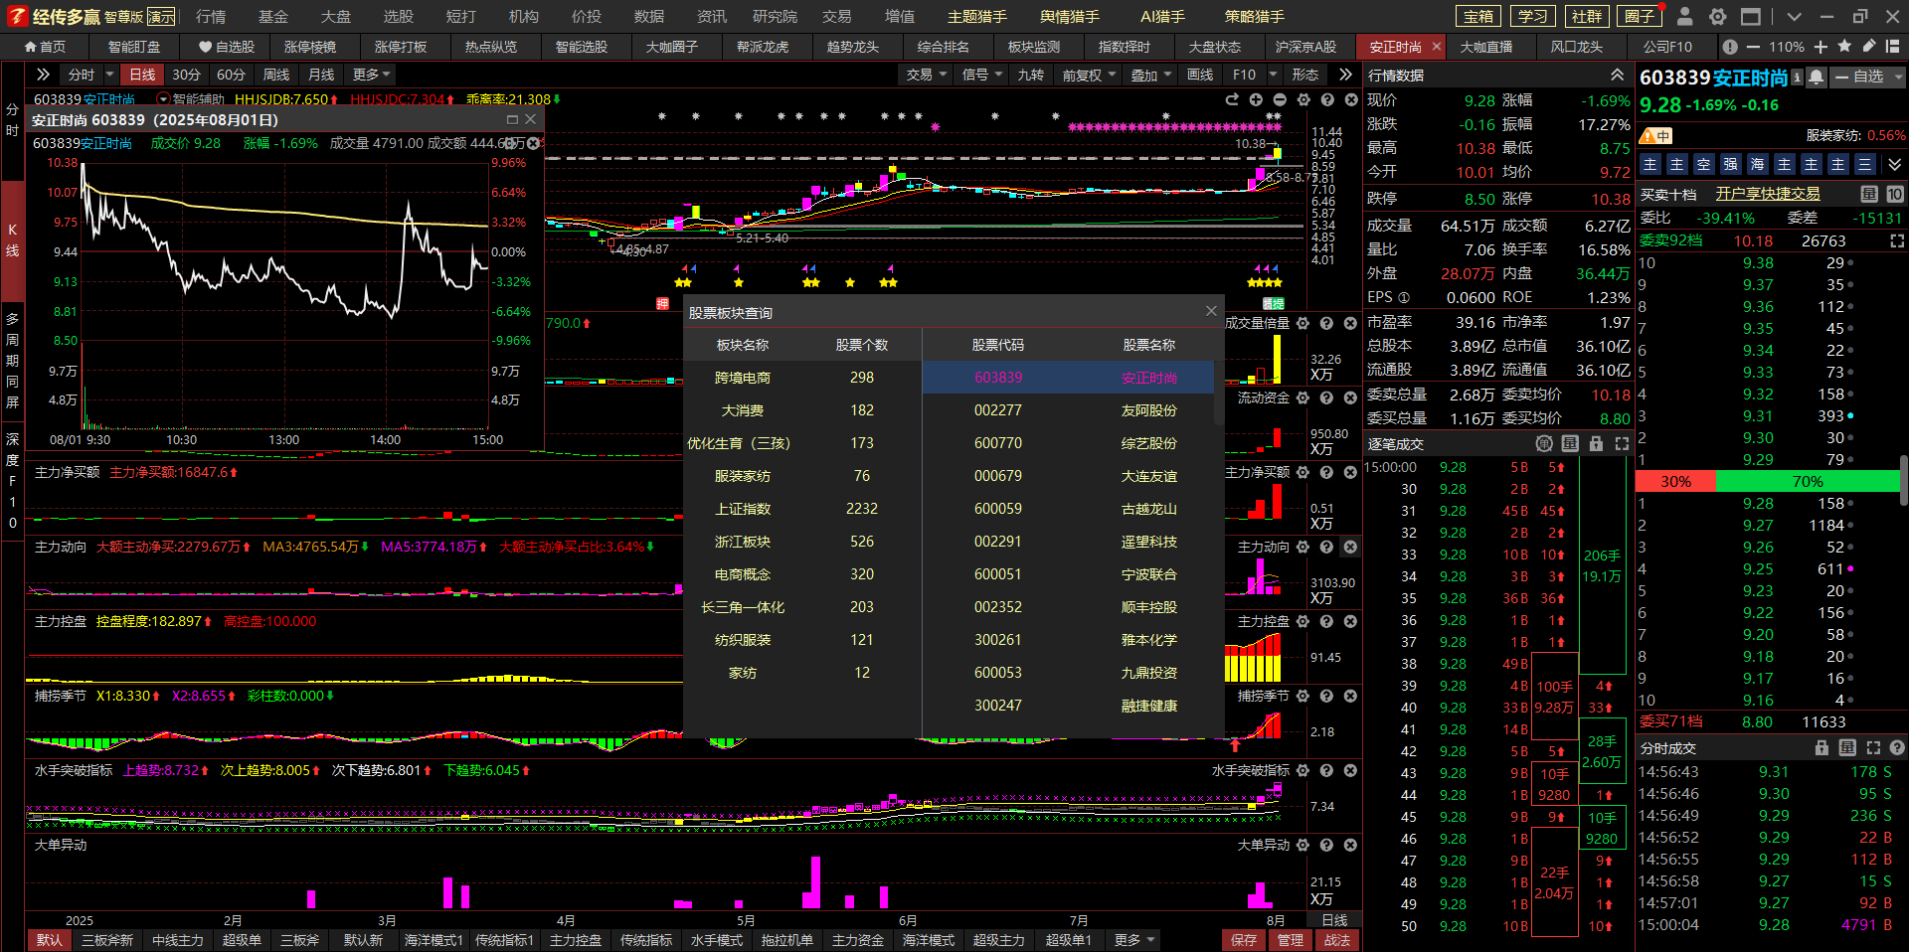The image size is (1909, 952).
Task: Switch the chart to 月线 period
Action: [321, 75]
